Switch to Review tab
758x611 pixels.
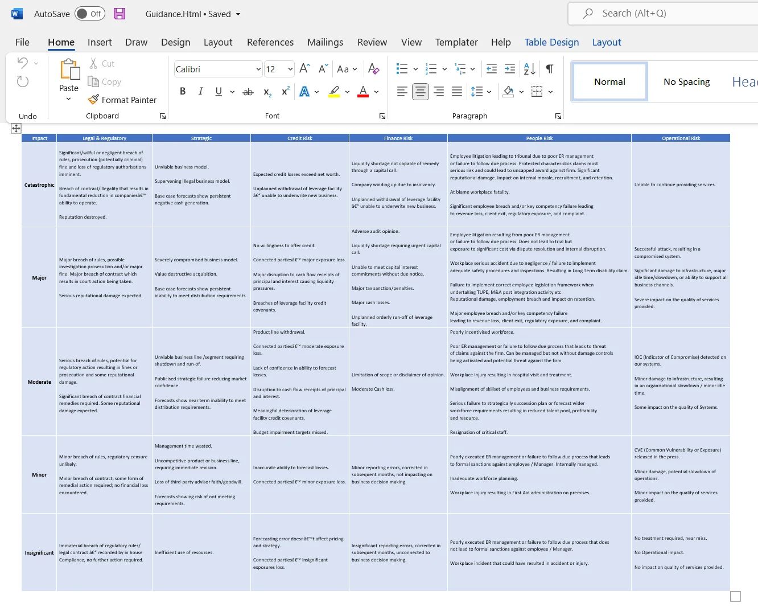click(372, 42)
